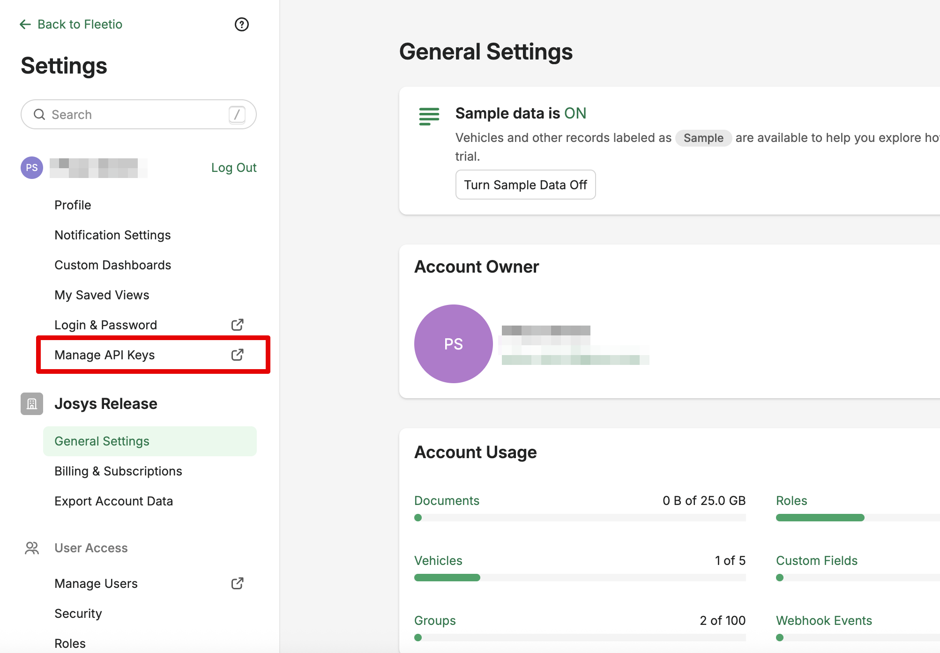This screenshot has width=940, height=653.
Task: Open the Custom Fields usage link
Action: pos(816,561)
